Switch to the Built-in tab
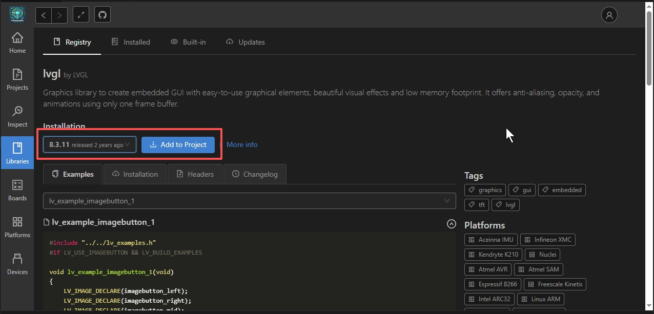654x314 pixels. [x=188, y=42]
